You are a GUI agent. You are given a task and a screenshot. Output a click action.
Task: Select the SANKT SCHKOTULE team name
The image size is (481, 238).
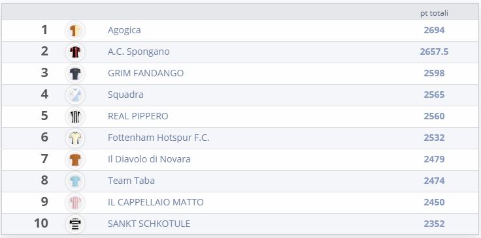click(149, 224)
